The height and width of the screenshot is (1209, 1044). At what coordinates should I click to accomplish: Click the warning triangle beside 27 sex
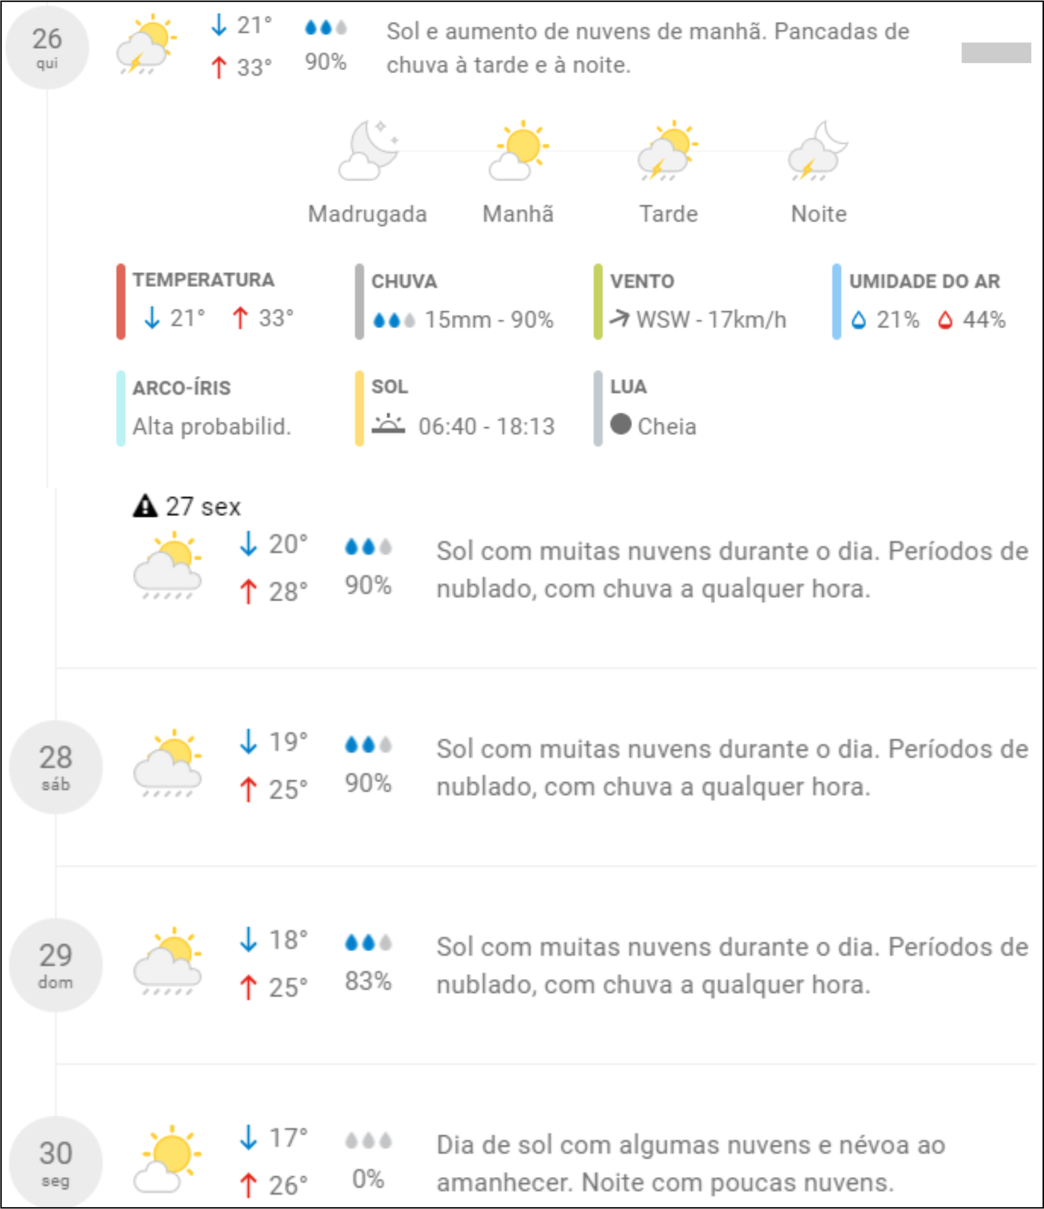click(x=145, y=506)
